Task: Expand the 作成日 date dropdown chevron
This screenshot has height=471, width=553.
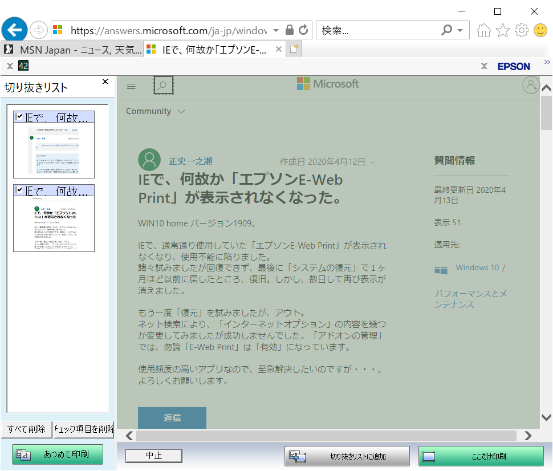Action: 373,163
